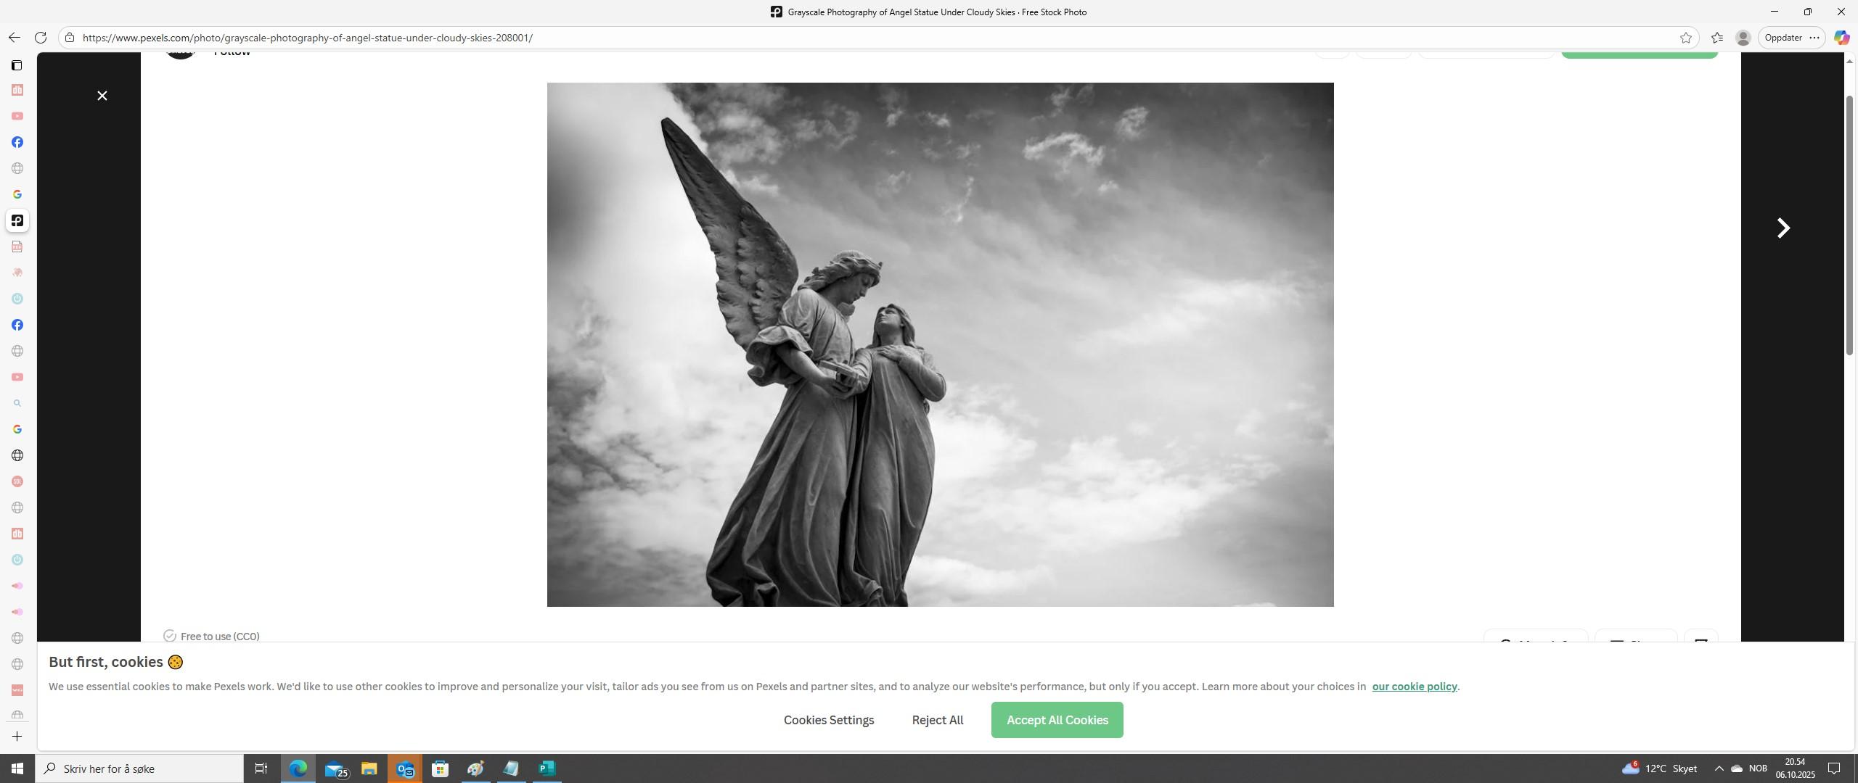Open the angel statue photo
1858x783 pixels.
click(x=940, y=344)
